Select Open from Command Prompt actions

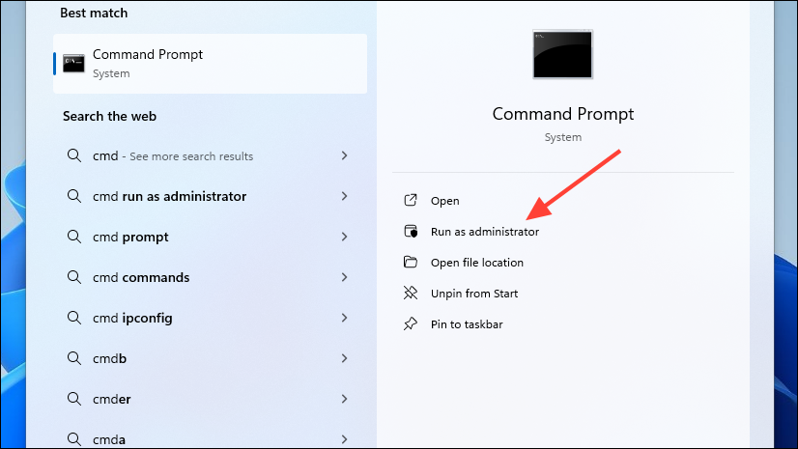coord(444,201)
